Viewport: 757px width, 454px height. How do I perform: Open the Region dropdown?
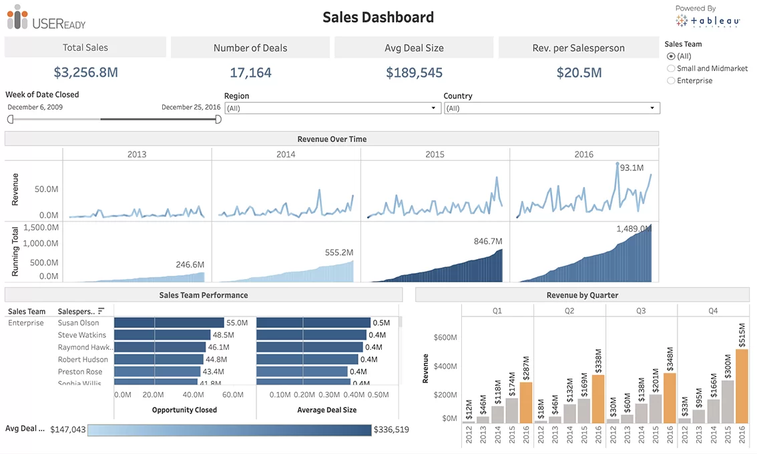point(332,108)
